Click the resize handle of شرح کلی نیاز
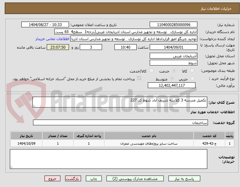The image size is (240, 187). [34, 106]
